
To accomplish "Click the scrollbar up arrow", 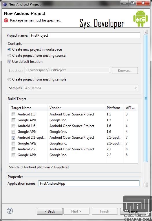I will (x=146, y=32).
